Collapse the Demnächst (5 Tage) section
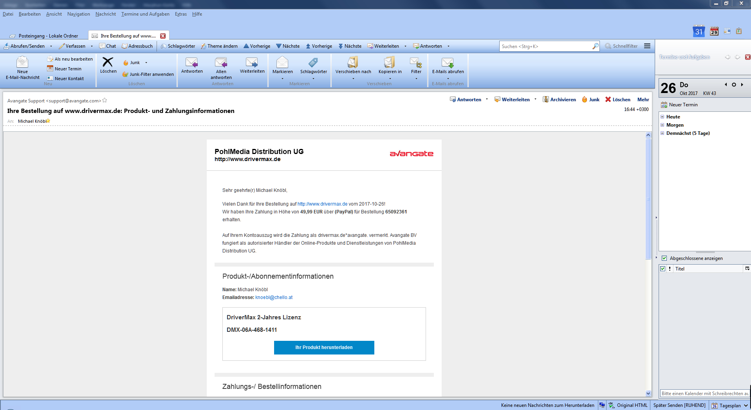Screen dimensions: 751x410 (663, 133)
